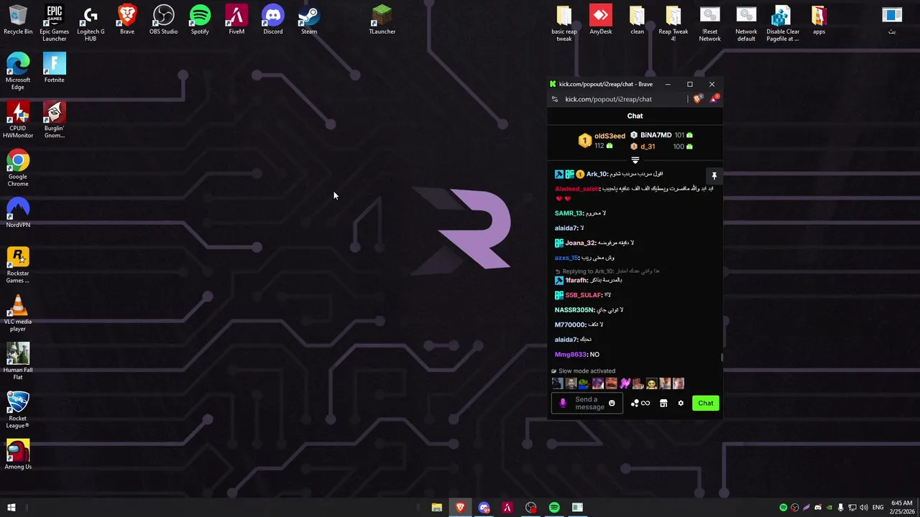Select the Rockstar Games launcher icon
This screenshot has height=517, width=920.
(x=18, y=265)
